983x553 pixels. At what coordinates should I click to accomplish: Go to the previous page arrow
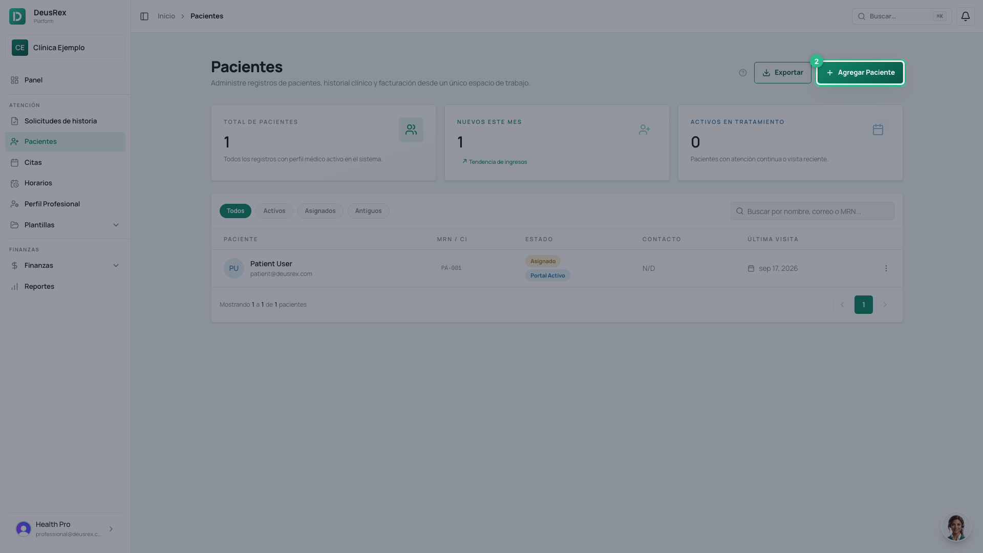pos(842,305)
